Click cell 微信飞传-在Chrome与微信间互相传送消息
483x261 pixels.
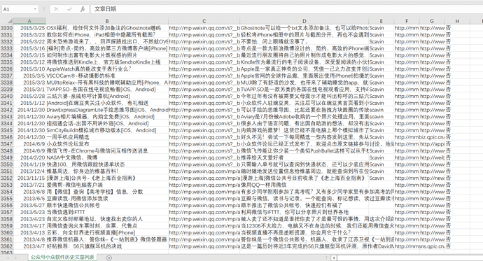(x=107, y=151)
